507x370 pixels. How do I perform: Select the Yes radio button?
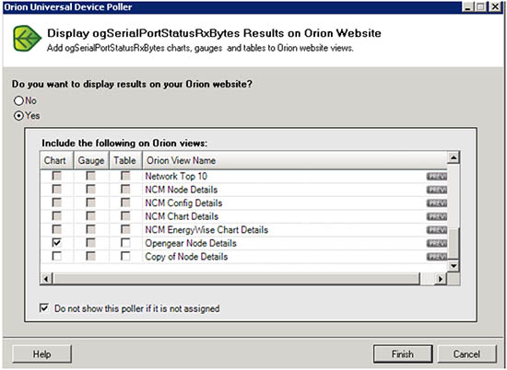click(x=18, y=116)
